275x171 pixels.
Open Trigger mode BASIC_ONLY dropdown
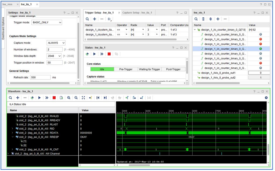pyautogui.click(x=47, y=23)
